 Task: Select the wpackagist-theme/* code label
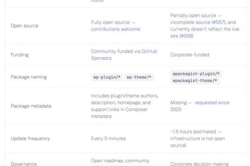pos(195,81)
